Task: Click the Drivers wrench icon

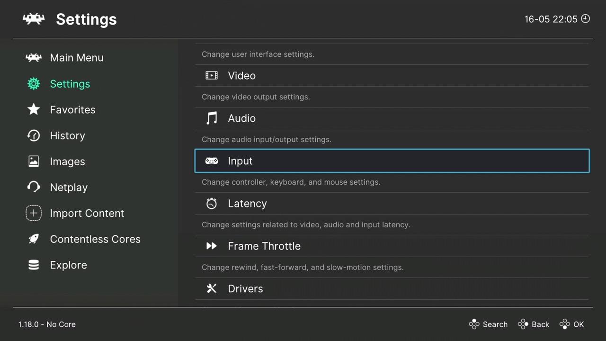Action: pos(212,288)
